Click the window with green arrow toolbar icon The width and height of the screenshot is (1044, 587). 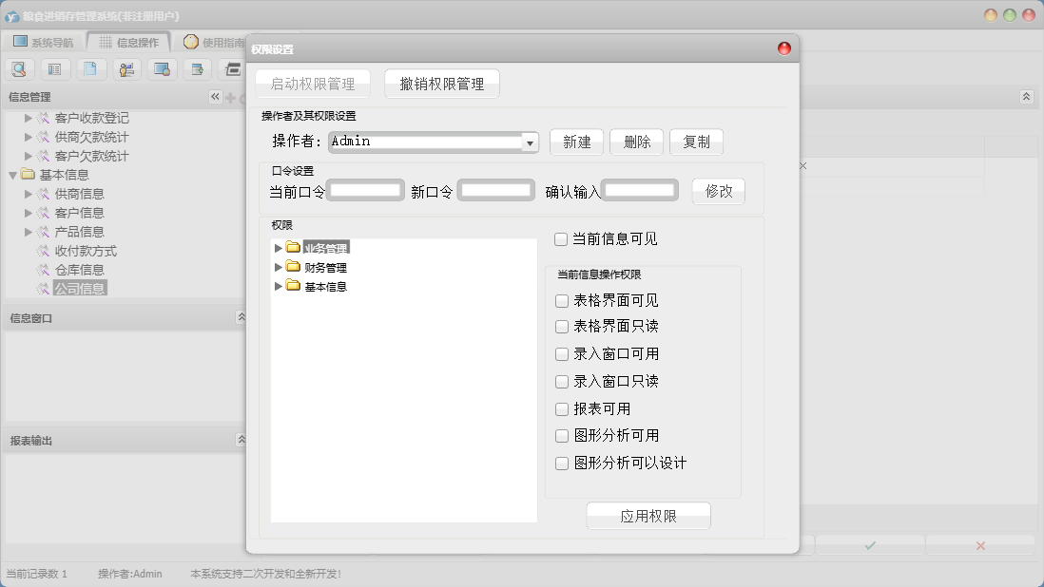point(198,69)
